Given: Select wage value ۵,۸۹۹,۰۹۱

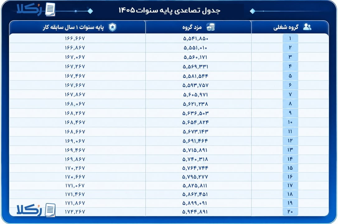Looking at the screenshot, I should pos(195,203).
